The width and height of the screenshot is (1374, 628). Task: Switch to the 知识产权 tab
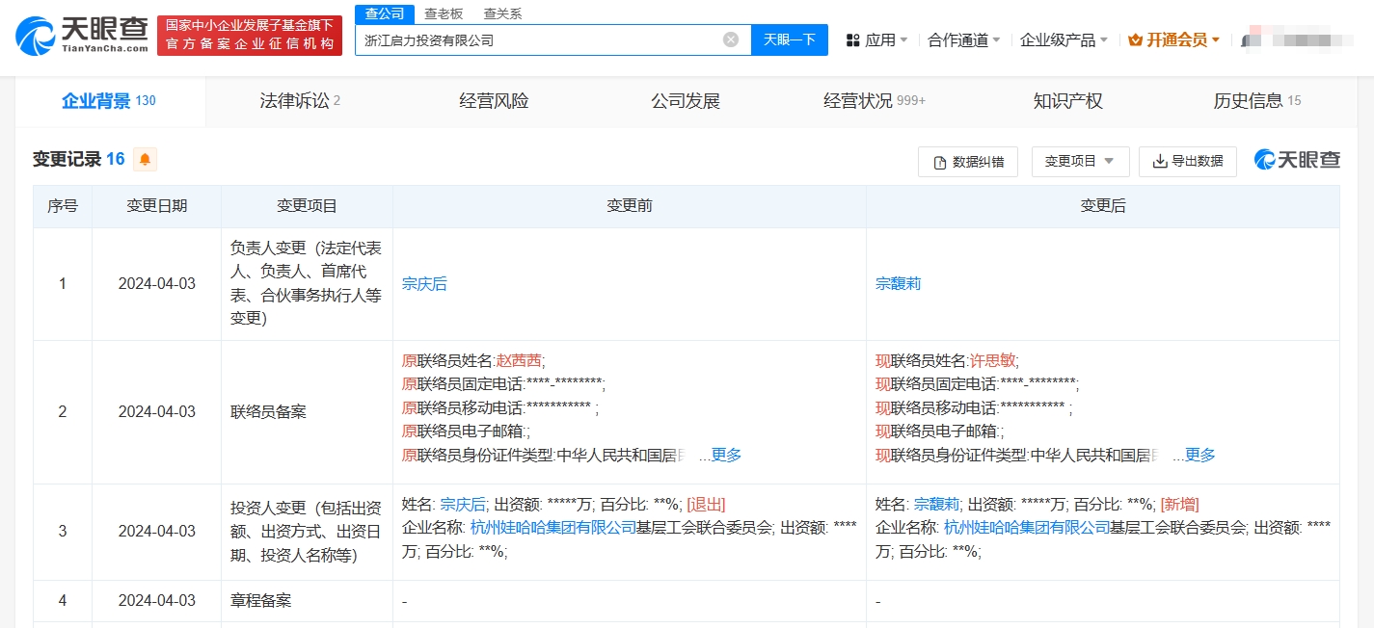pos(1067,101)
